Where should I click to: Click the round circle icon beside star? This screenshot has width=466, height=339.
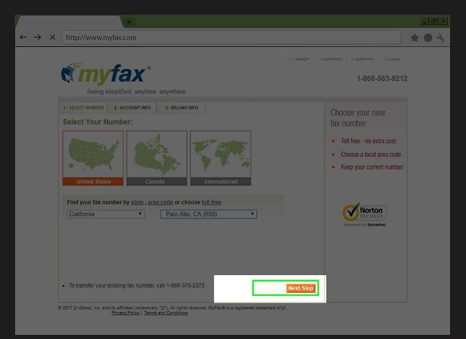point(428,38)
